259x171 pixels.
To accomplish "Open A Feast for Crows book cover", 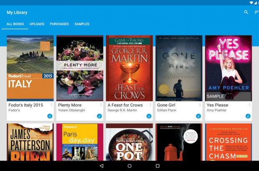I will pyautogui.click(x=129, y=68).
